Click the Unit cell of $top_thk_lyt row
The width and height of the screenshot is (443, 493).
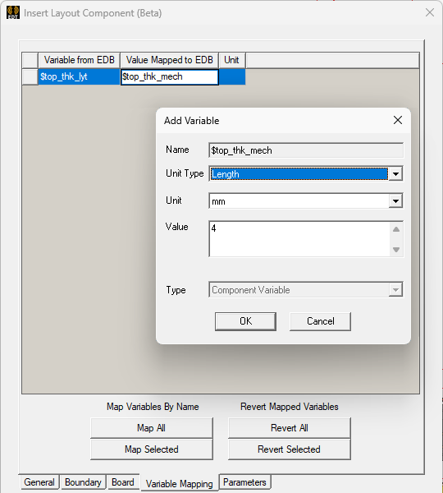pyautogui.click(x=232, y=76)
